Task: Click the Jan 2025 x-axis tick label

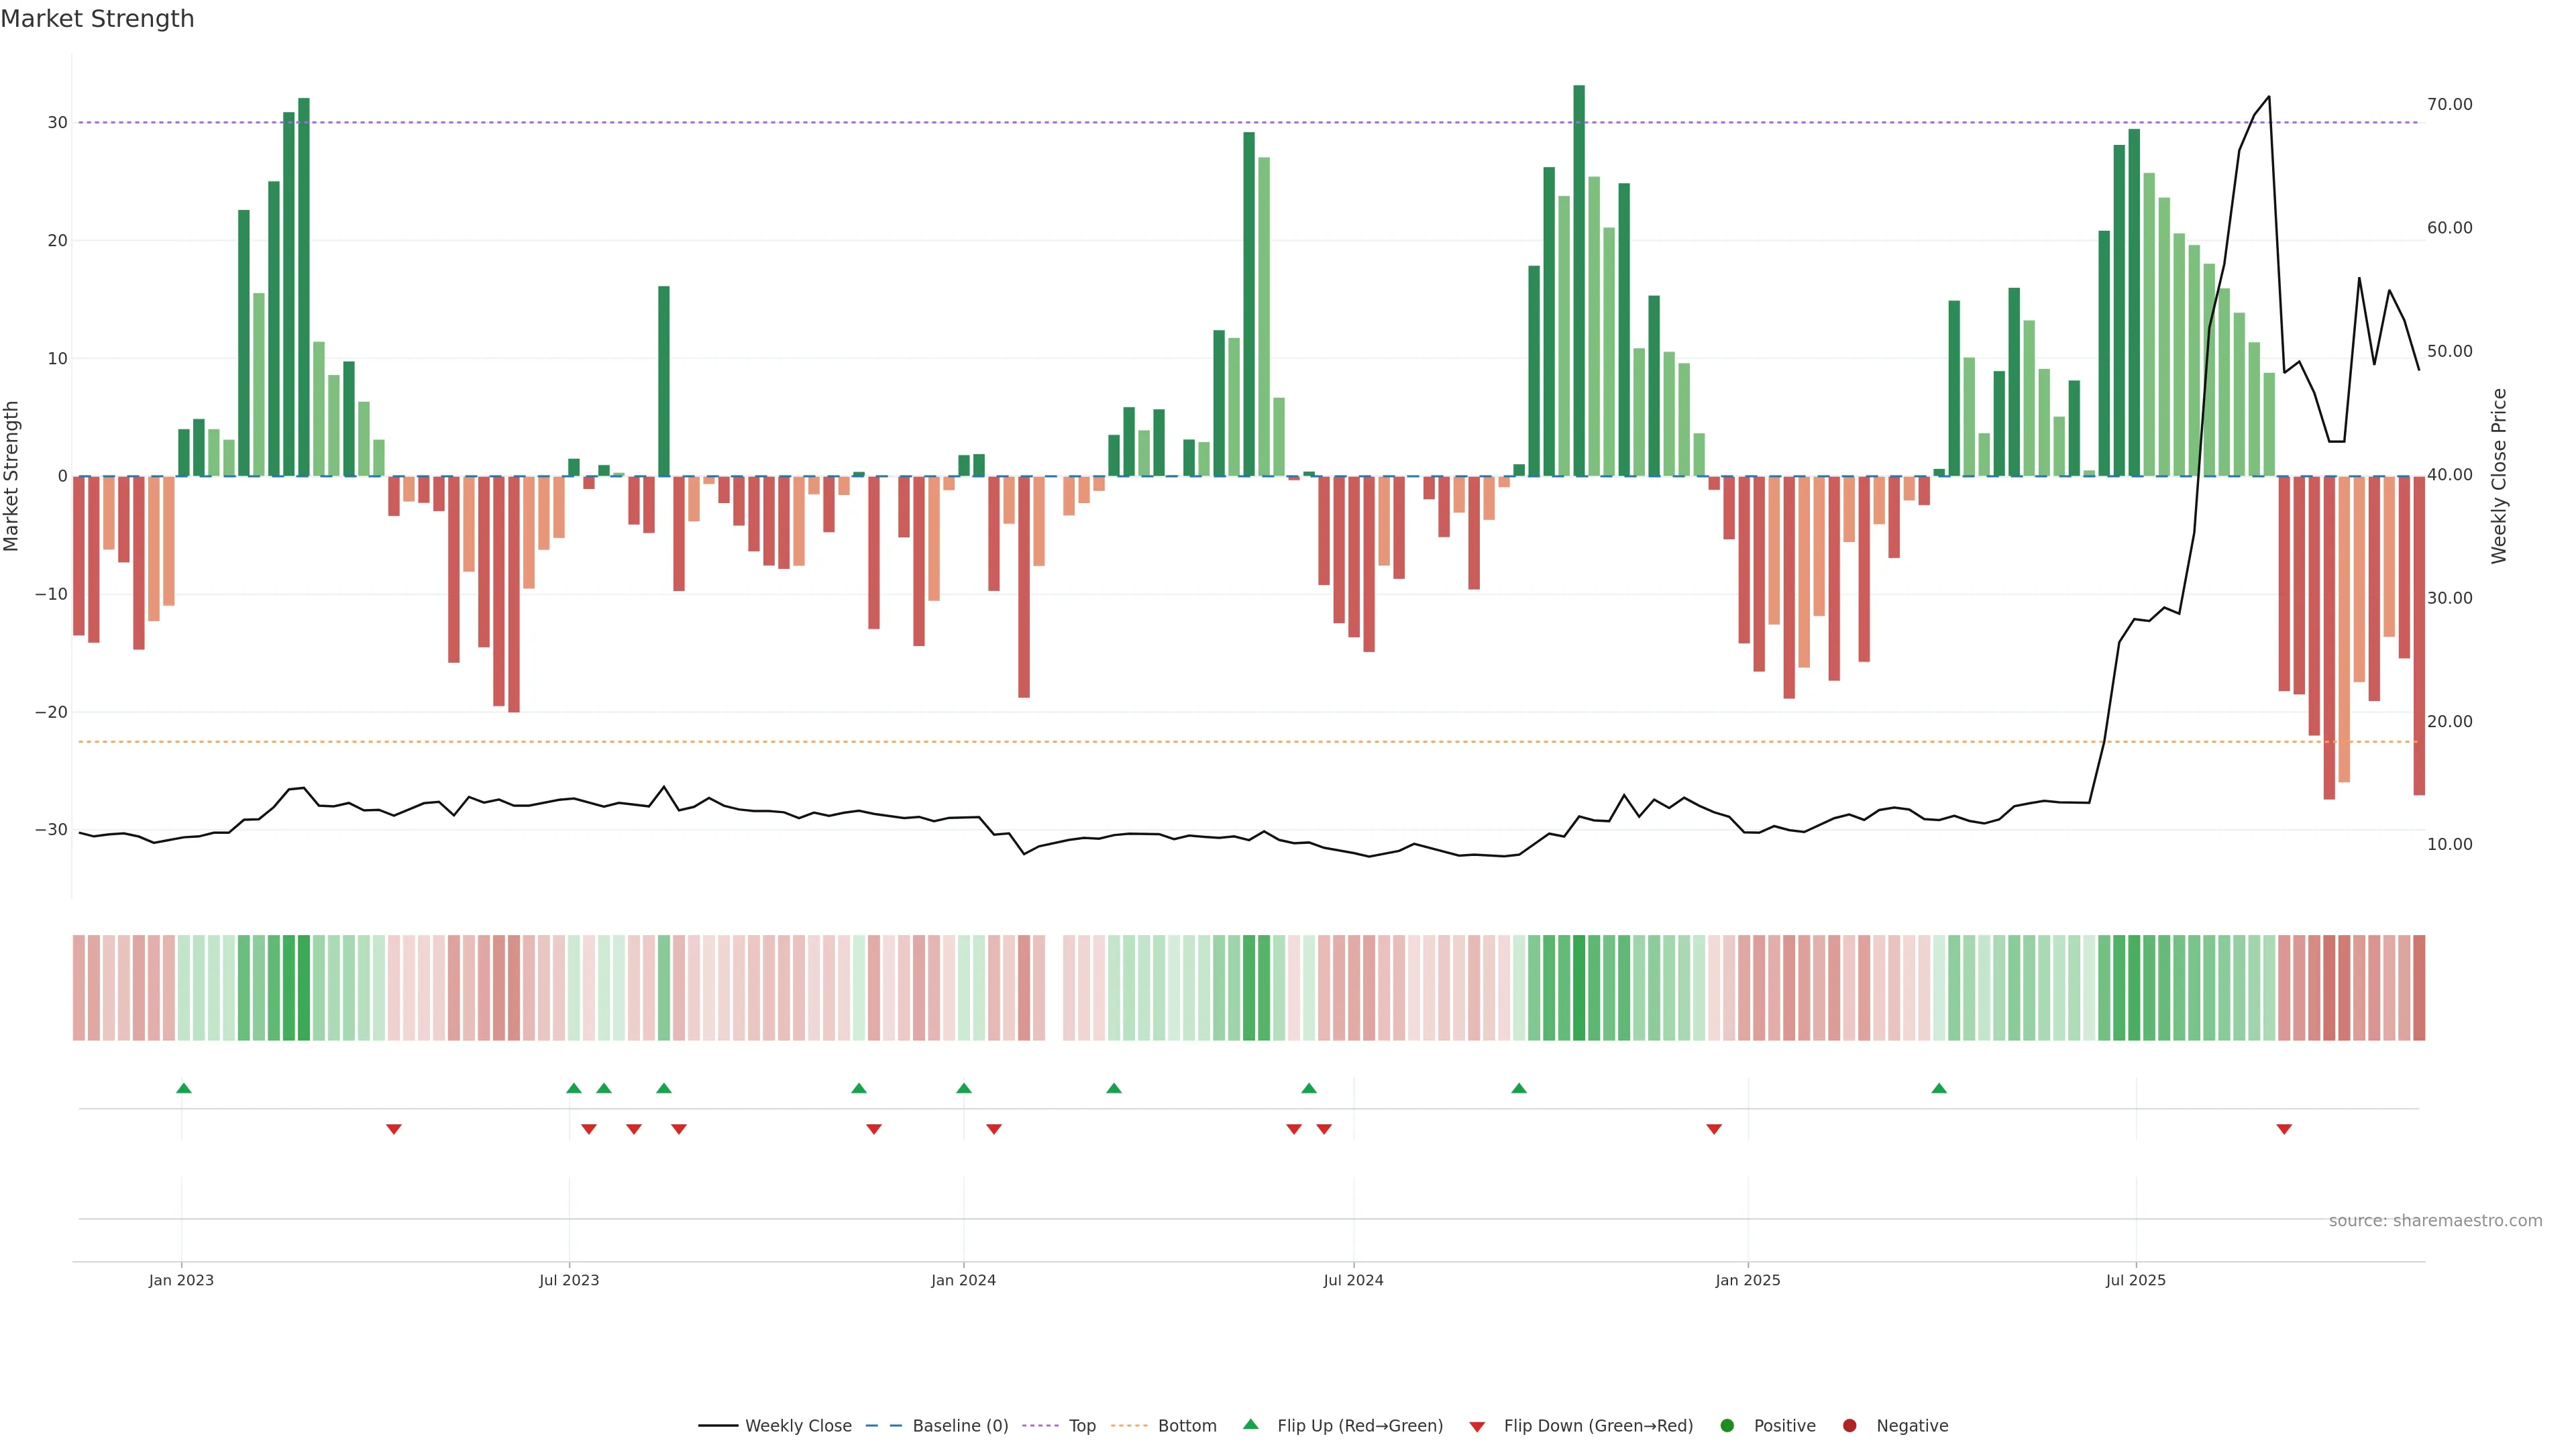Action: (1747, 1280)
